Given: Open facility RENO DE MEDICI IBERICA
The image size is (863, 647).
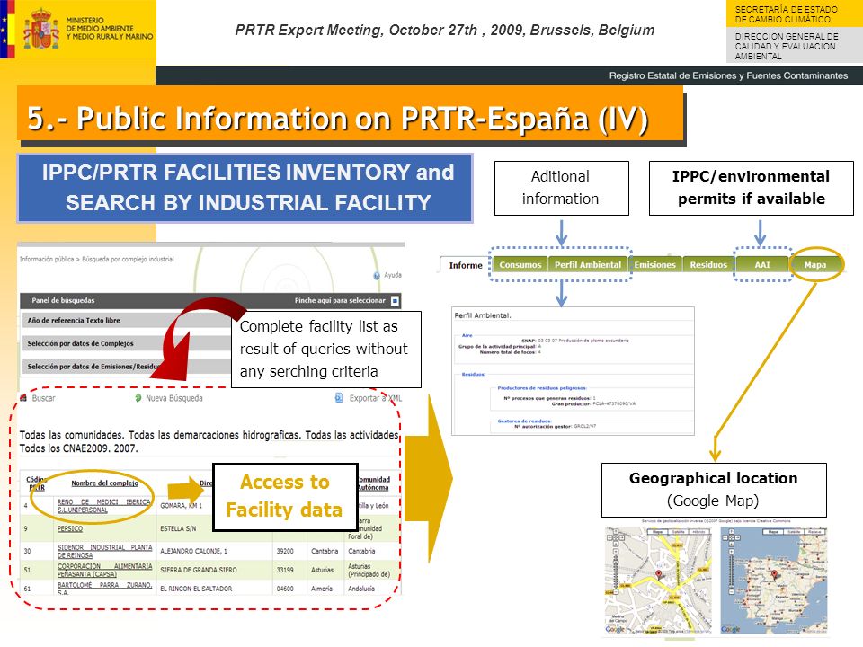Looking at the screenshot, I should pos(104,506).
